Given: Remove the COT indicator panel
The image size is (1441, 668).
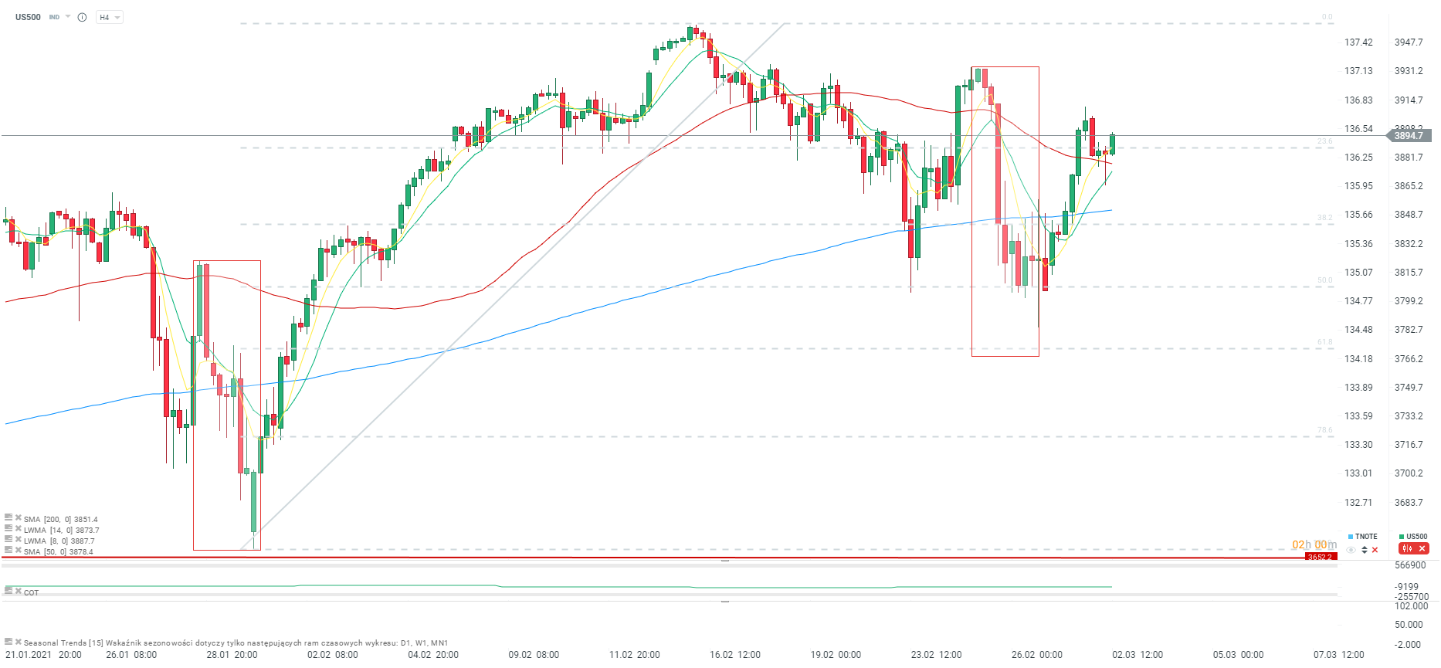Looking at the screenshot, I should [18, 591].
